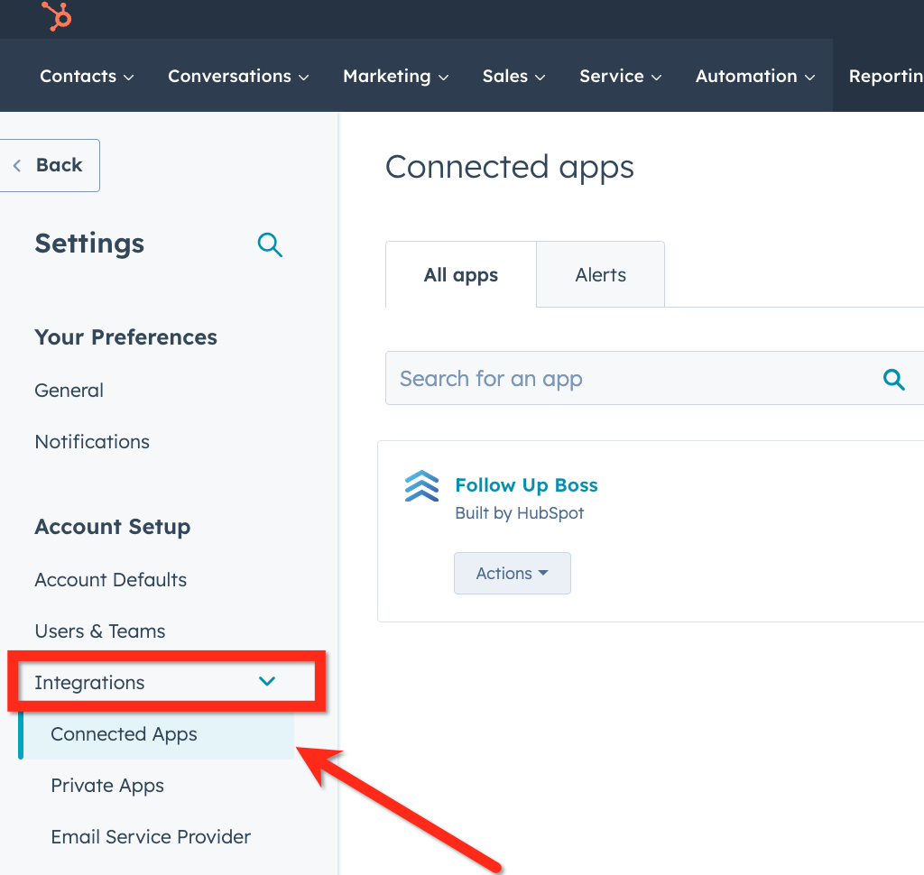Switch to the Alerts tab
The image size is (924, 875).
tap(600, 274)
